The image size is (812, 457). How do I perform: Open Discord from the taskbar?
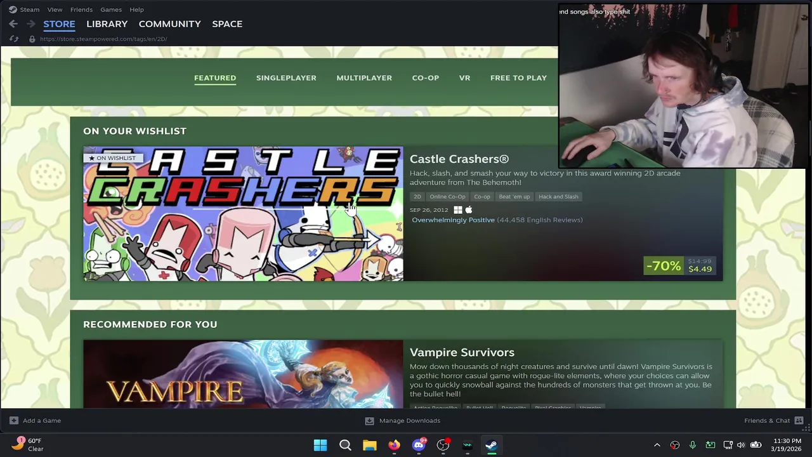point(419,444)
